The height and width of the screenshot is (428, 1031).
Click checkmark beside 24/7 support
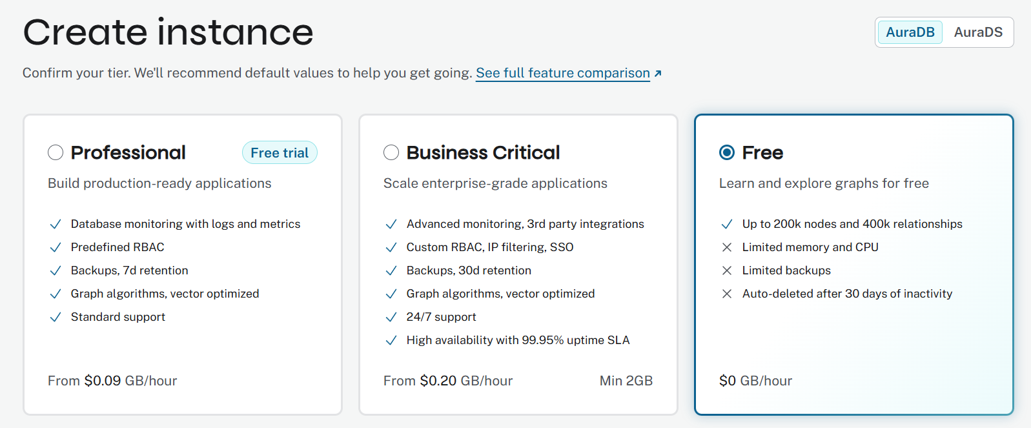[x=391, y=317]
